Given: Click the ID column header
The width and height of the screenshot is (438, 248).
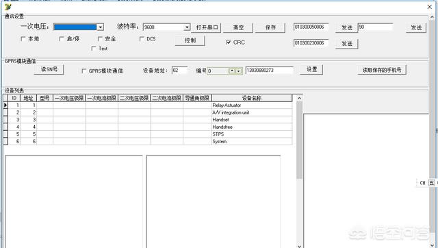Looking at the screenshot, I should (x=14, y=98).
